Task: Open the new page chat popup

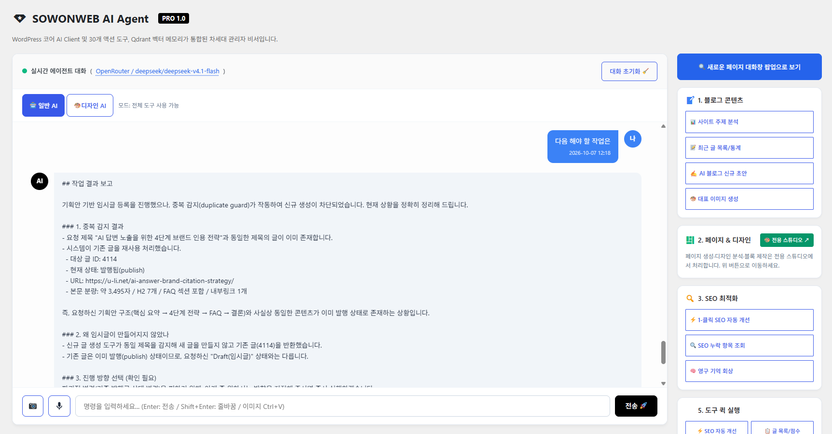Action: click(750, 67)
